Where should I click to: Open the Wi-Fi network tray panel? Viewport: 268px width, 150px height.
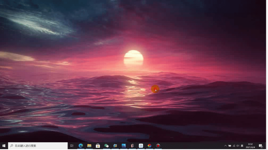tap(234, 146)
